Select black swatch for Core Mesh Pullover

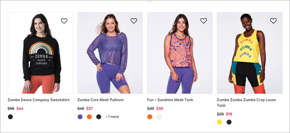tap(99, 117)
